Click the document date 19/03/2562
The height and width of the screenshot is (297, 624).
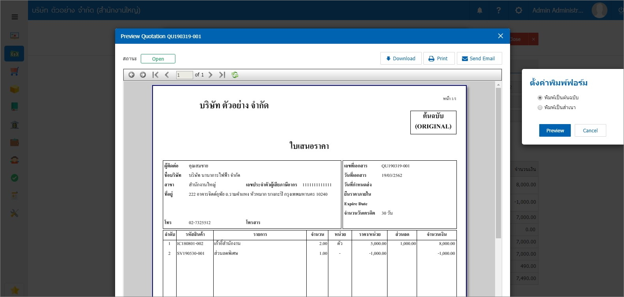click(x=392, y=175)
